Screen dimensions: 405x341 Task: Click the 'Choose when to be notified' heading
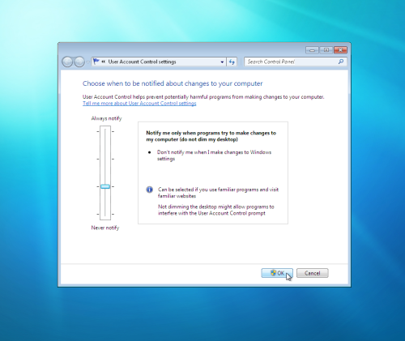point(173,83)
